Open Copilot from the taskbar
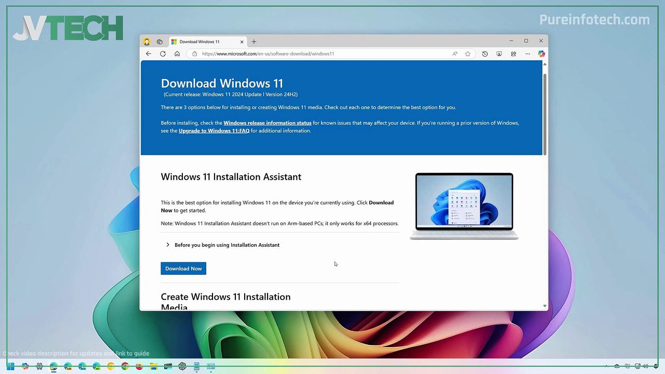The height and width of the screenshot is (374, 665). [x=25, y=366]
